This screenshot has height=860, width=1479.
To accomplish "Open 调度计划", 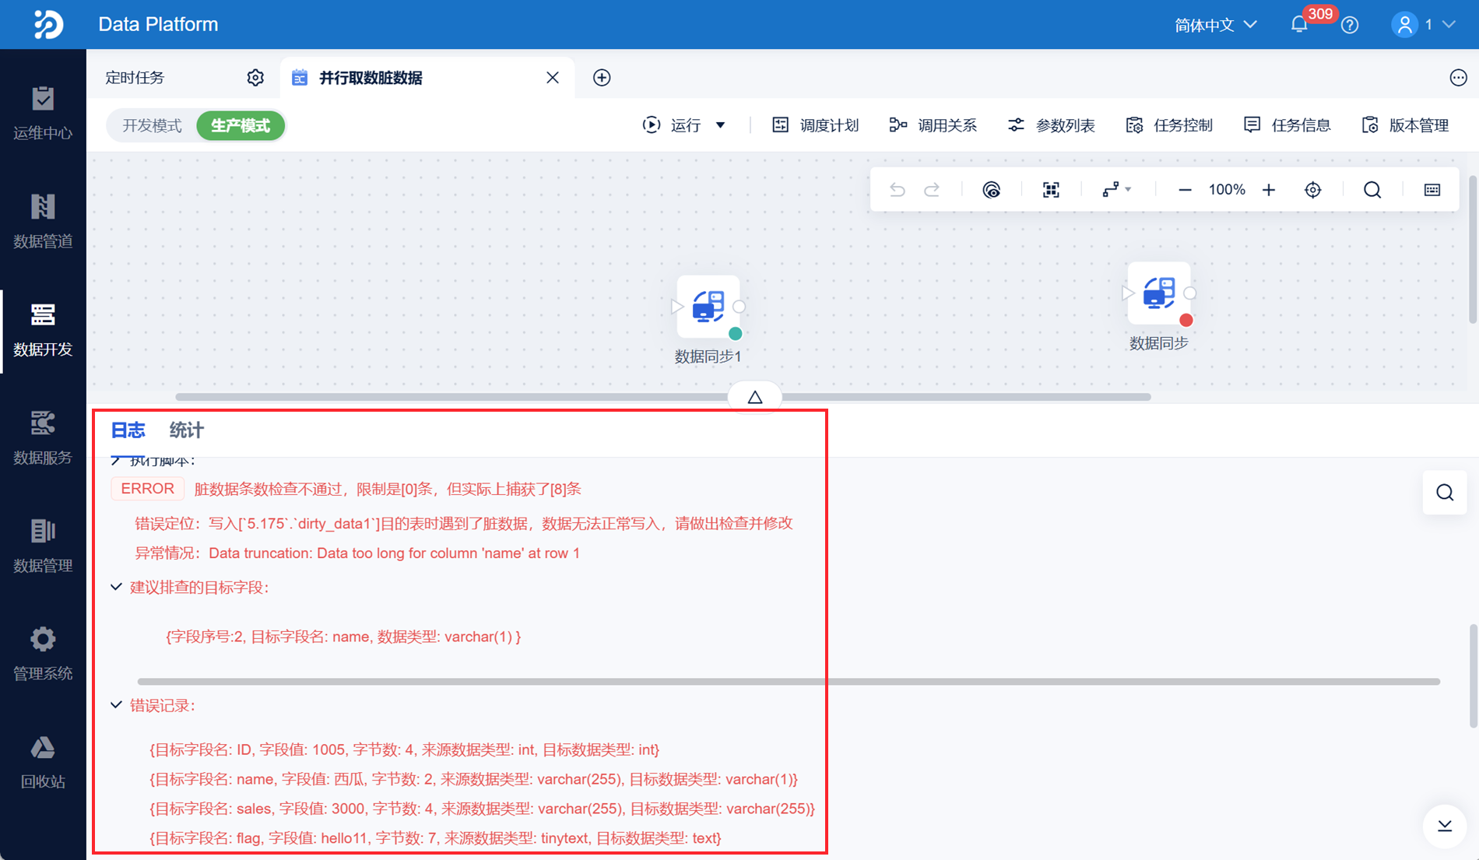I will click(815, 125).
